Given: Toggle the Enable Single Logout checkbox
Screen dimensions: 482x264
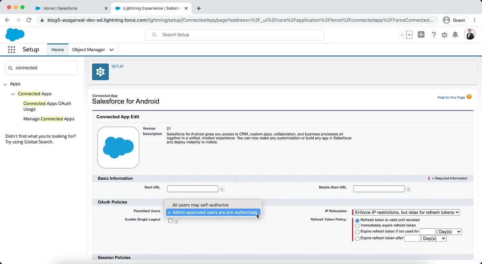Looking at the screenshot, I should (x=170, y=221).
